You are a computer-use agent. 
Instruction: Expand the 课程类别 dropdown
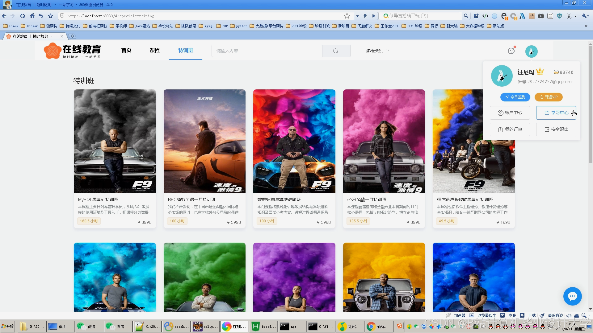click(x=377, y=51)
